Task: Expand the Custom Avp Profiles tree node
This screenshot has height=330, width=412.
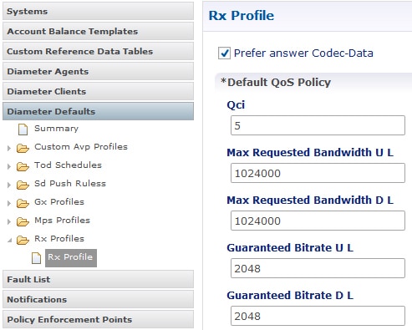Action: click(9, 148)
